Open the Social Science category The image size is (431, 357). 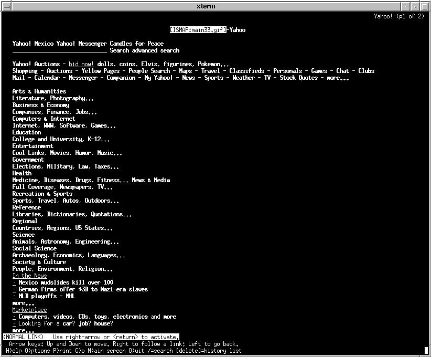(35, 249)
